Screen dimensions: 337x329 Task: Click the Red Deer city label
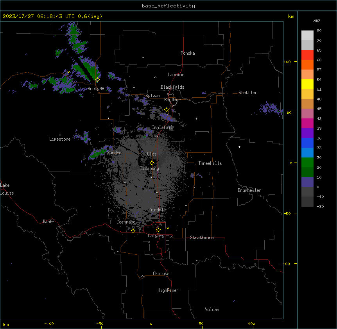[172, 100]
